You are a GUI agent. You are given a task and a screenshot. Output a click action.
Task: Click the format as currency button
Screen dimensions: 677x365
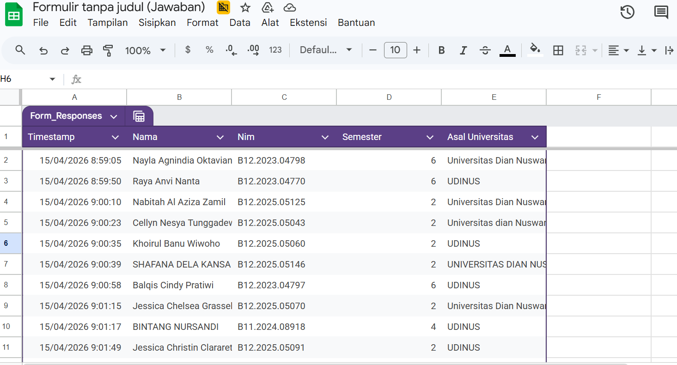(188, 50)
